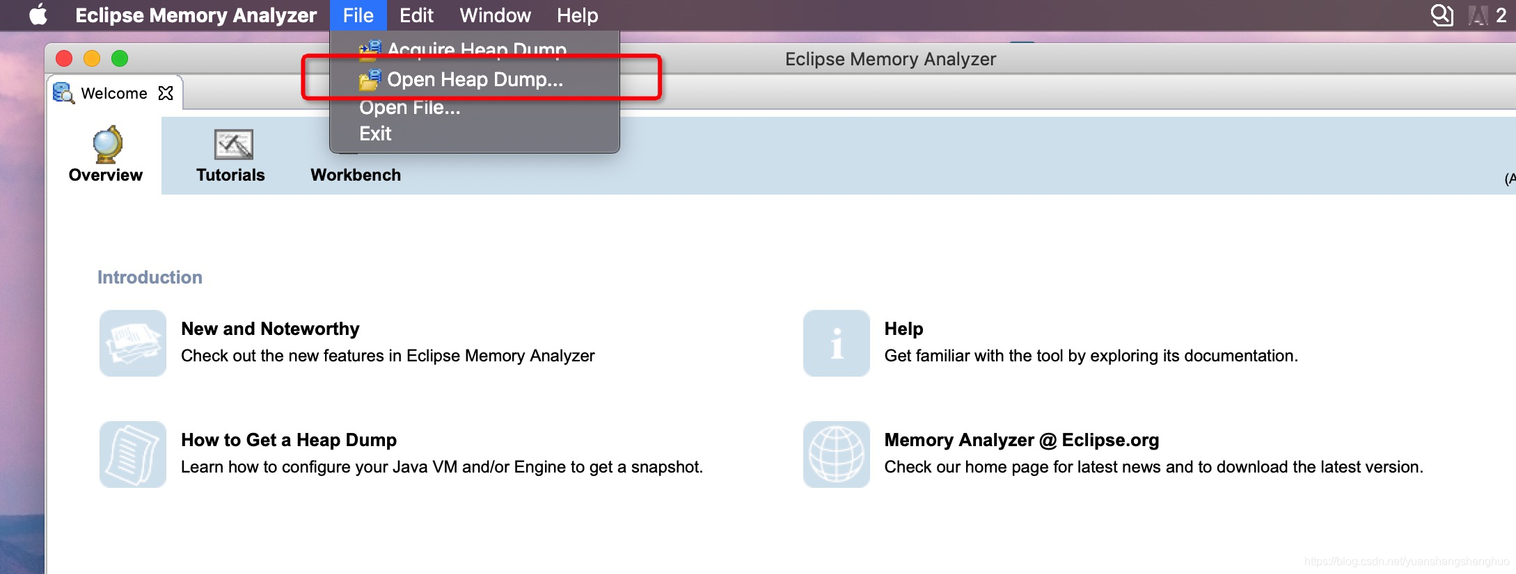
Task: Select Open Heap Dump... from File menu
Action: click(475, 80)
